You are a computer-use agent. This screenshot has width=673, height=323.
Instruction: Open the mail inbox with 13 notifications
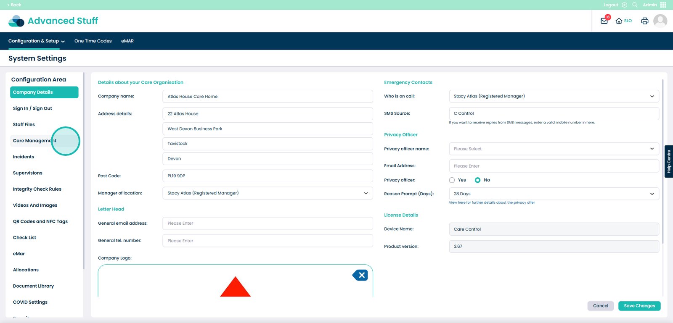coord(604,21)
